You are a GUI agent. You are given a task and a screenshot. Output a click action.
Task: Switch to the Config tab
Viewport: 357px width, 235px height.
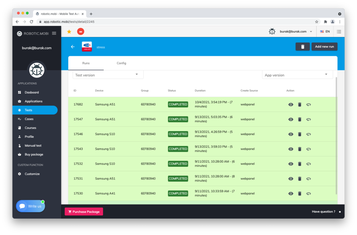tap(121, 63)
